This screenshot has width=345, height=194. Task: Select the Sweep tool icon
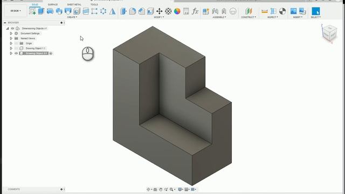click(59, 11)
